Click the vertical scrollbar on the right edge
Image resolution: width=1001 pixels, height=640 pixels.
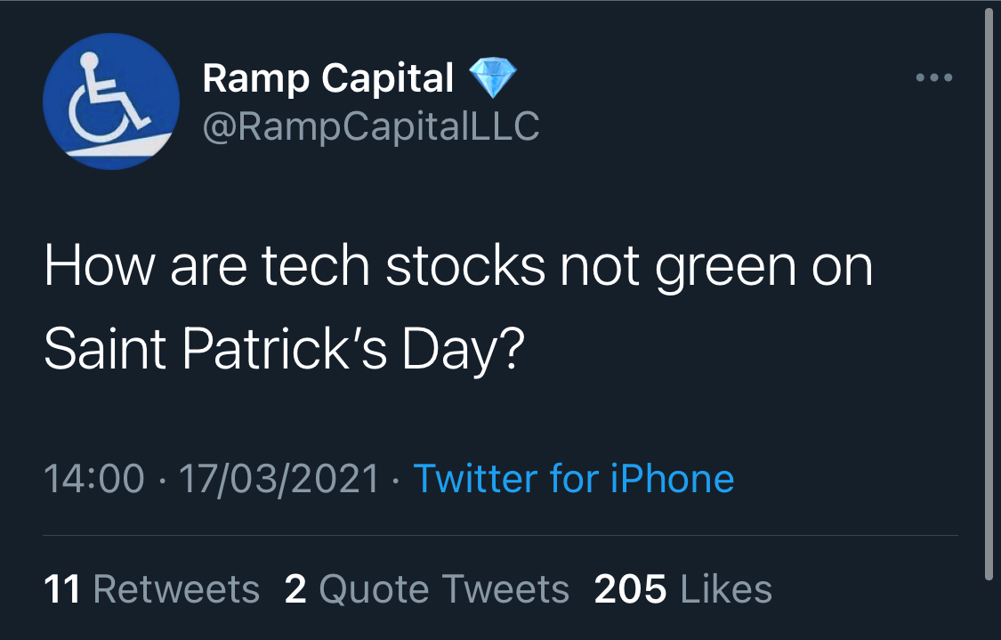coord(989,294)
